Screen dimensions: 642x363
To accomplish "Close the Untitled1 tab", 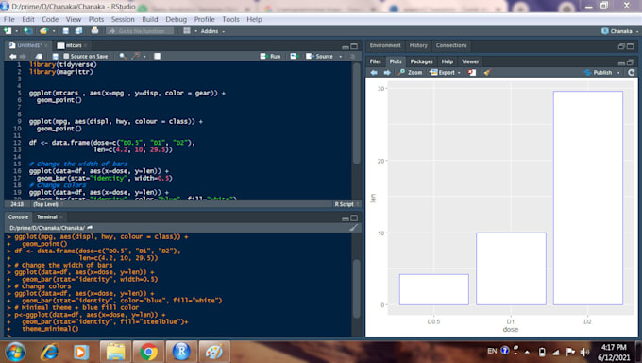I will [46, 45].
